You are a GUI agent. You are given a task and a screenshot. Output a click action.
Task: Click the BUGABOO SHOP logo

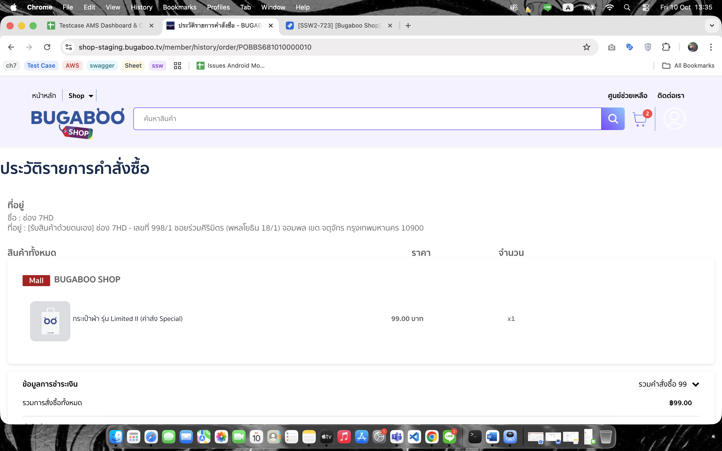coord(77,123)
